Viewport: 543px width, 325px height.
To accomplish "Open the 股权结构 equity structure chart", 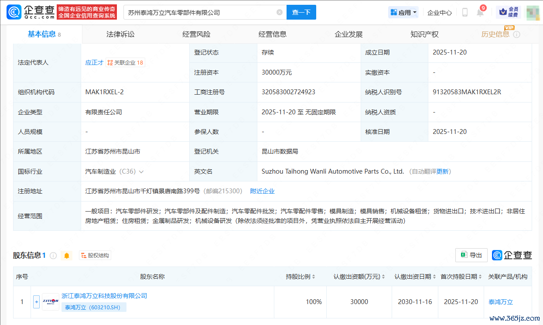I will coord(95,256).
